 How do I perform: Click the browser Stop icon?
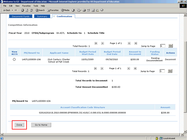(22, 10)
